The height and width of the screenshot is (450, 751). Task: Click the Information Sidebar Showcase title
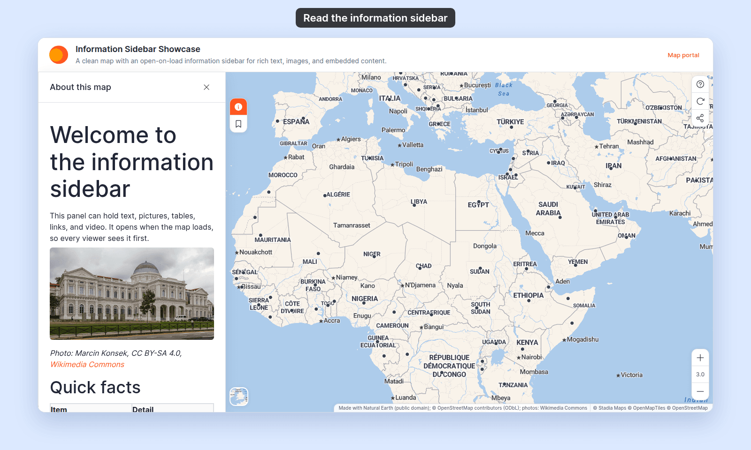138,49
